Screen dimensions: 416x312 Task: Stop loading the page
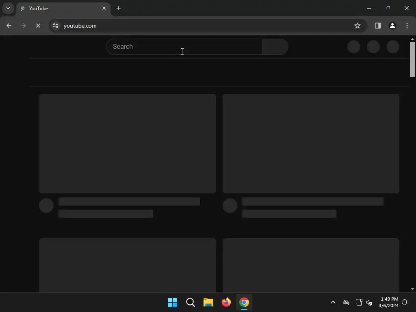click(38, 26)
